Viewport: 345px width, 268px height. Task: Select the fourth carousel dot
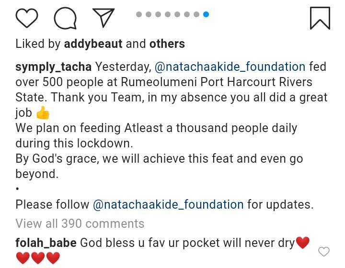(x=168, y=14)
